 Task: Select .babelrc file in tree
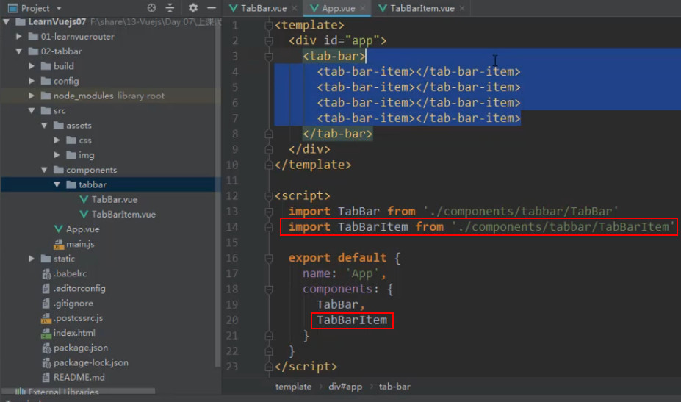70,273
